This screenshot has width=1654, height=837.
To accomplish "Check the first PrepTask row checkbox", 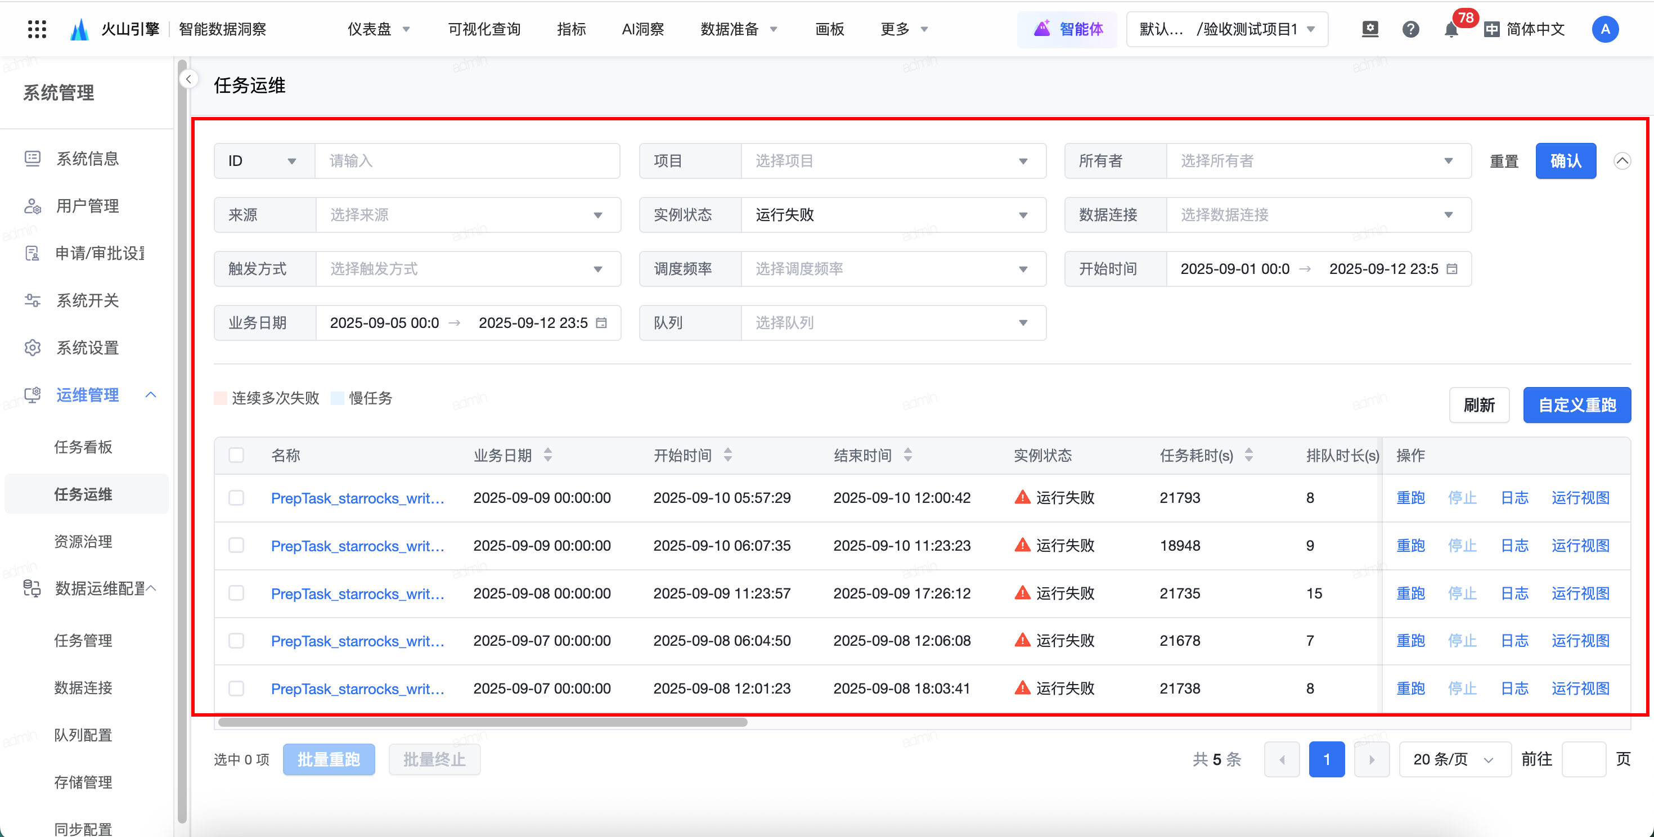I will (236, 497).
